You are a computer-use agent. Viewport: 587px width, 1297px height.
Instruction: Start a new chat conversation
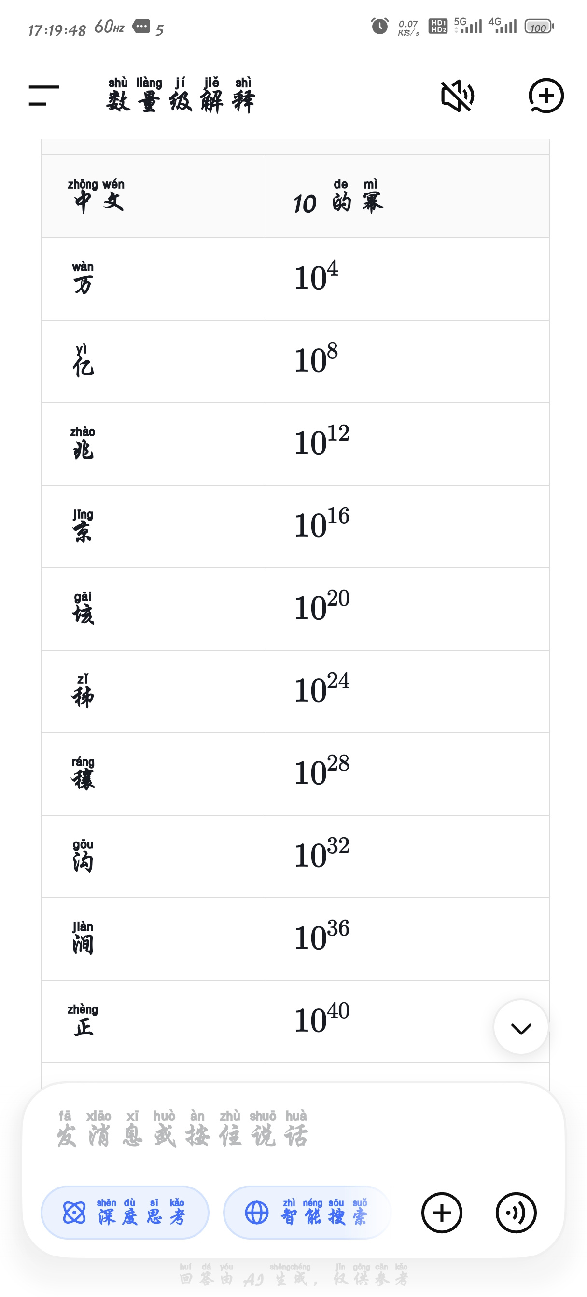pos(545,96)
